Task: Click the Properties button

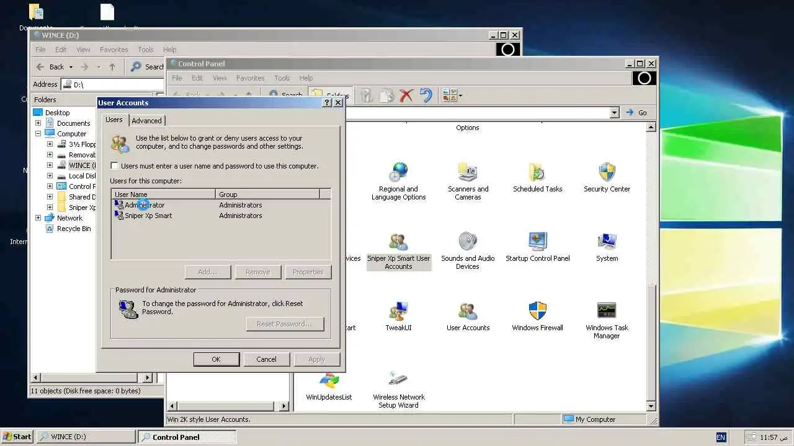Action: click(x=308, y=272)
